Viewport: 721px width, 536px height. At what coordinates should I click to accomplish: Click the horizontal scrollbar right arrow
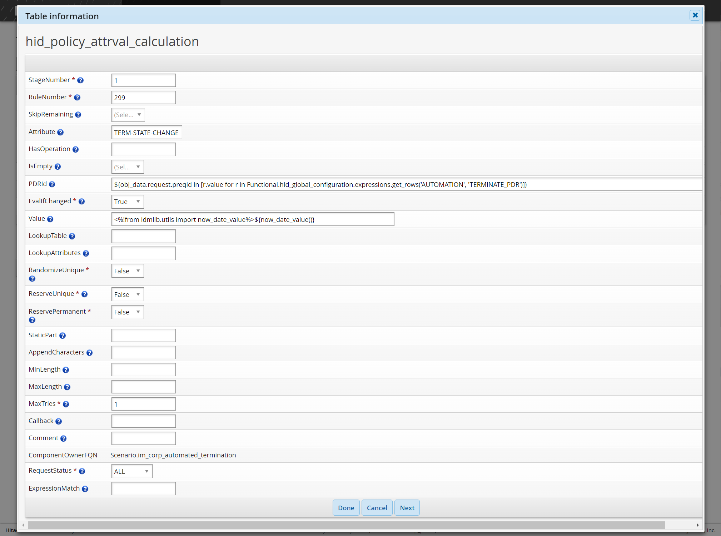(x=697, y=525)
